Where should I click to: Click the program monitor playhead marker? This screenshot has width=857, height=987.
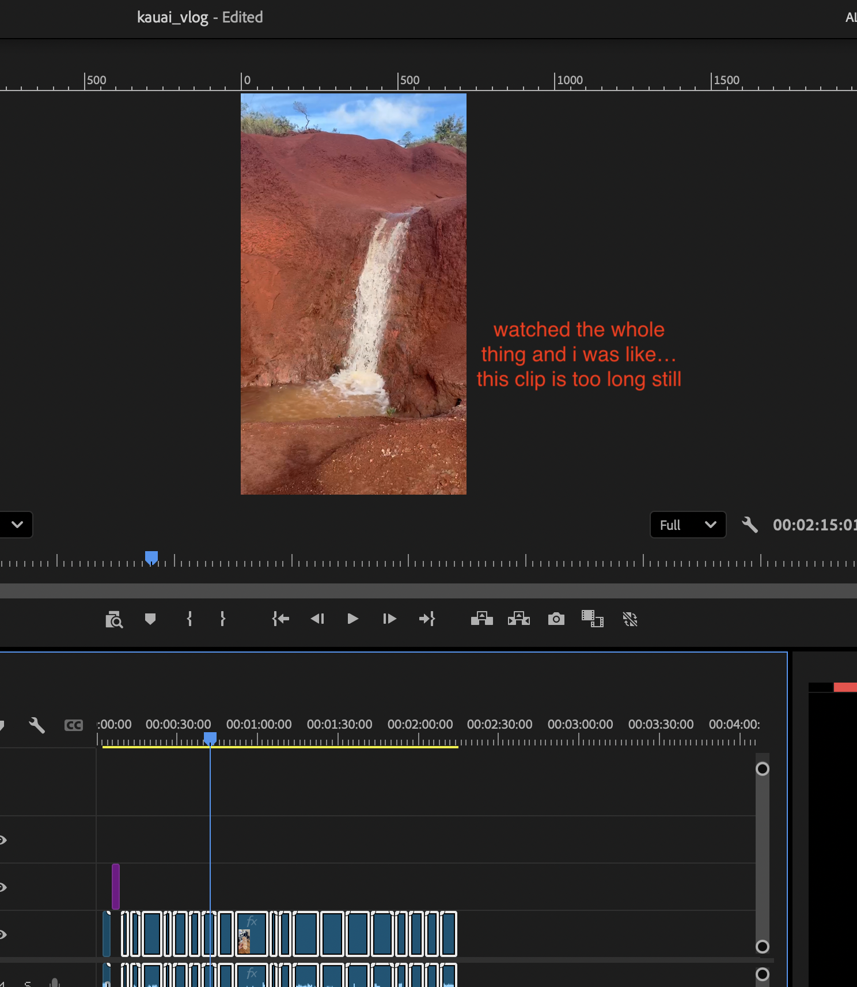pyautogui.click(x=151, y=557)
